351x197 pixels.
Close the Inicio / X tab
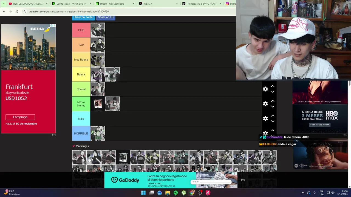[177, 4]
